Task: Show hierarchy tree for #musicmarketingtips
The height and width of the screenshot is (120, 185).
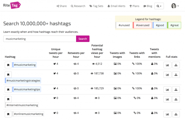Action: coord(176,90)
